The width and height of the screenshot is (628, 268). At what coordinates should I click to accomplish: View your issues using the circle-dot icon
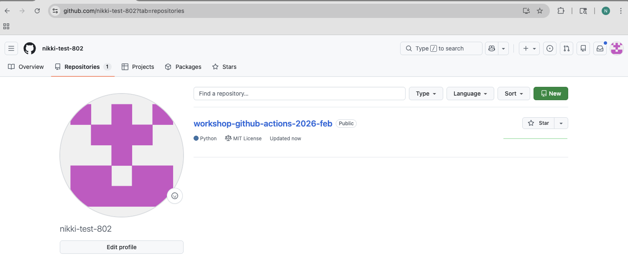[549, 48]
